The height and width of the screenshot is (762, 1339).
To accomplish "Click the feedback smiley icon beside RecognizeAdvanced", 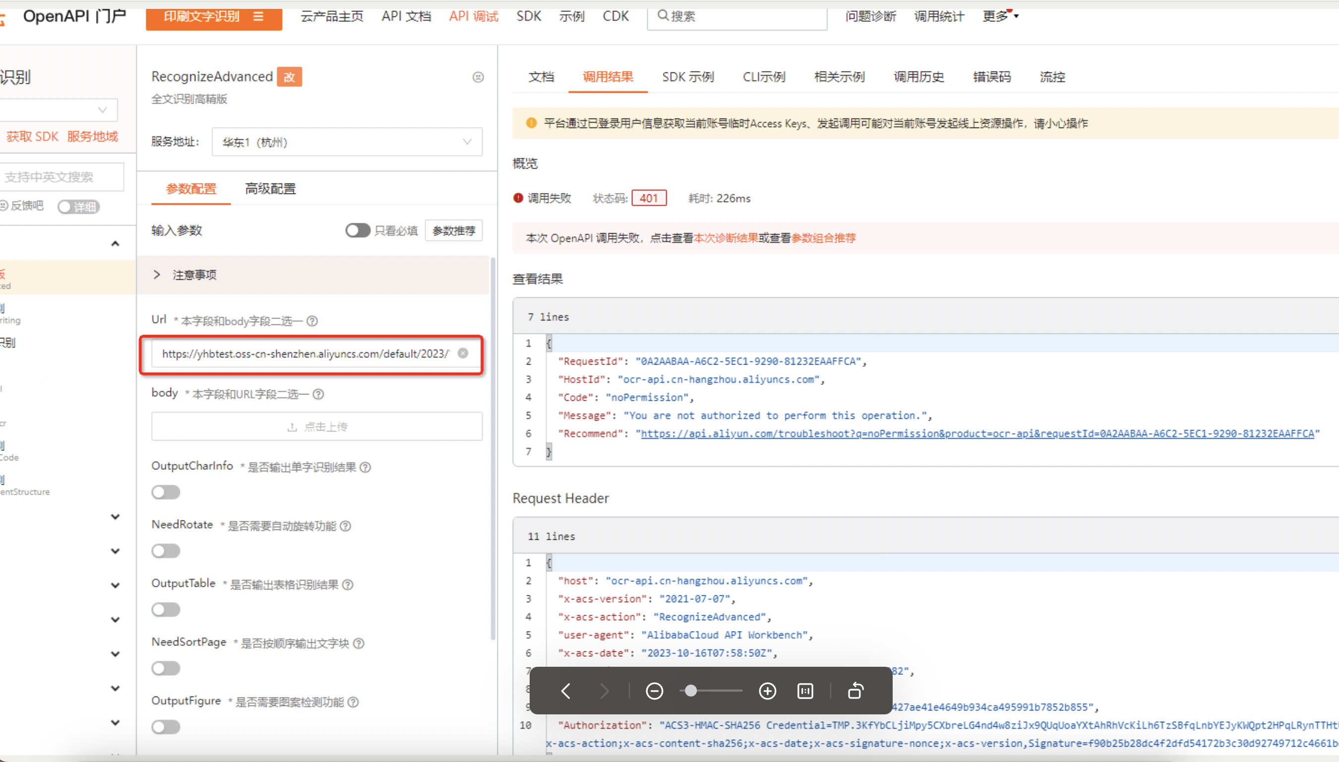I will point(478,77).
